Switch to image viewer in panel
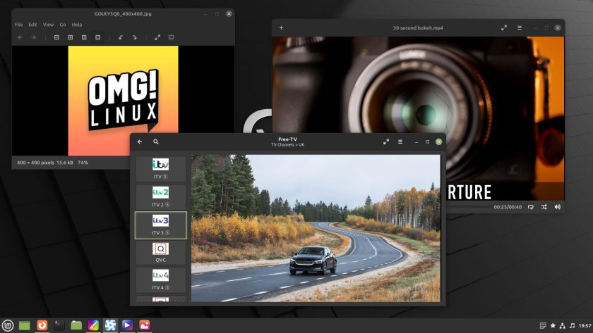 coord(144,325)
